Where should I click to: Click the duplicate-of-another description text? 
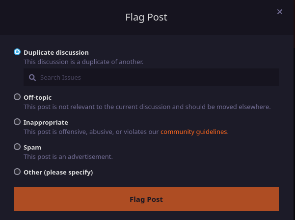(83, 62)
